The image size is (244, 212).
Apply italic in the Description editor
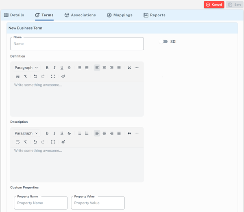point(54,133)
